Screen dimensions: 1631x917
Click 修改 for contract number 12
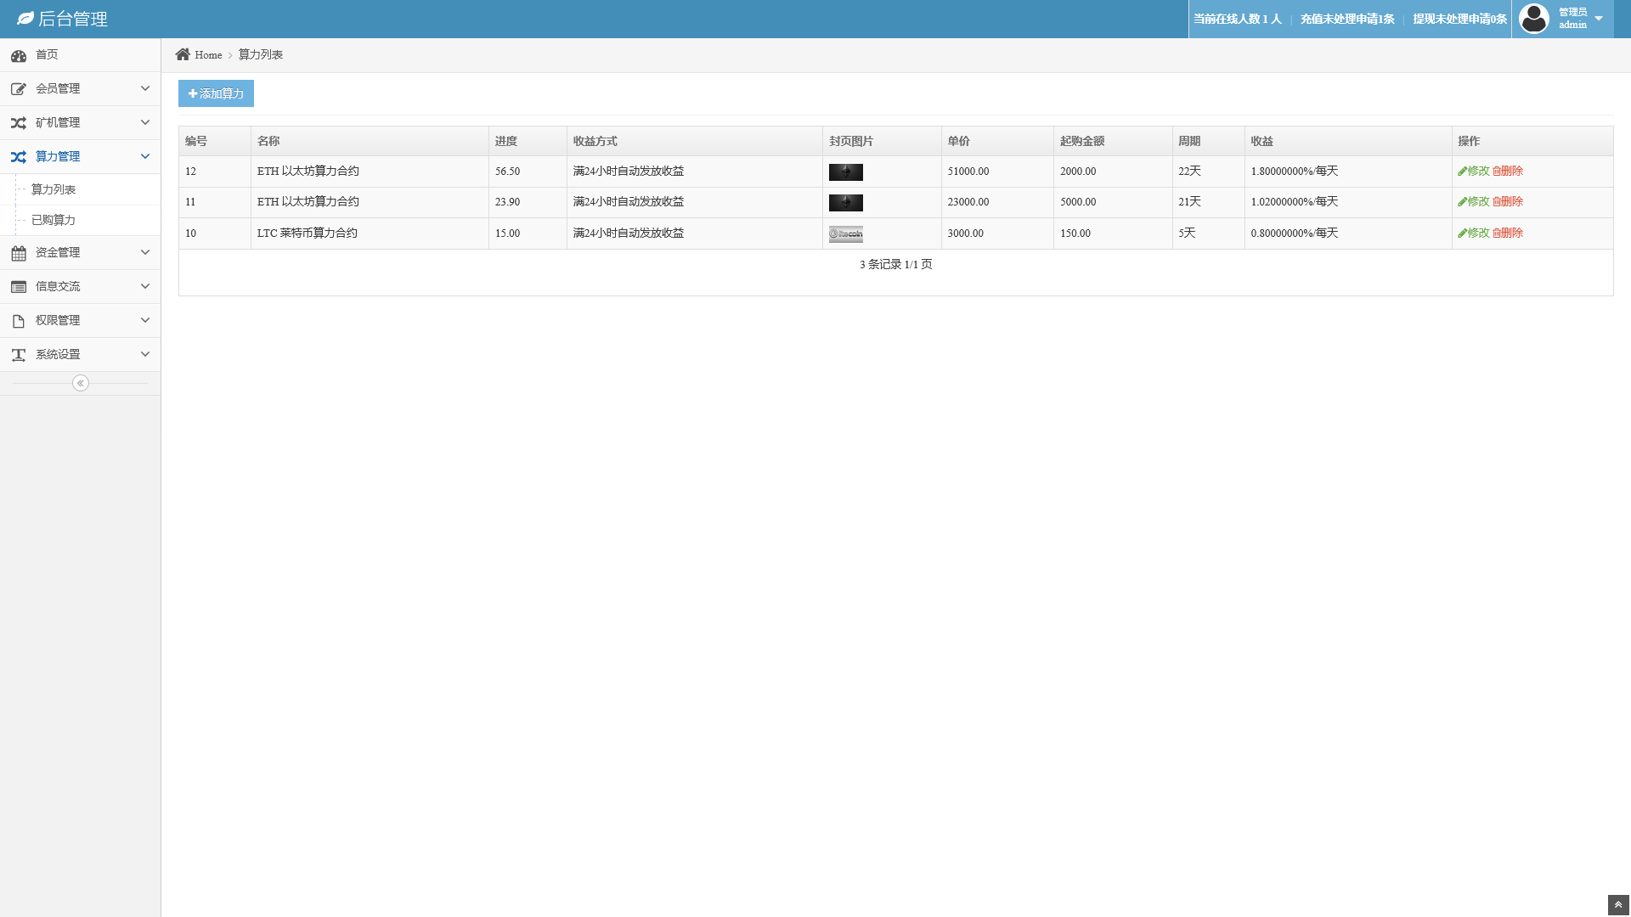click(x=1474, y=171)
